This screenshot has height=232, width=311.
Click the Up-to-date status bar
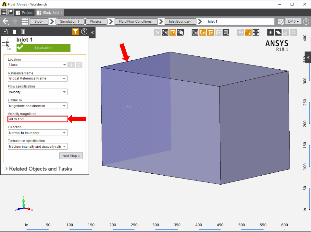coord(43,48)
